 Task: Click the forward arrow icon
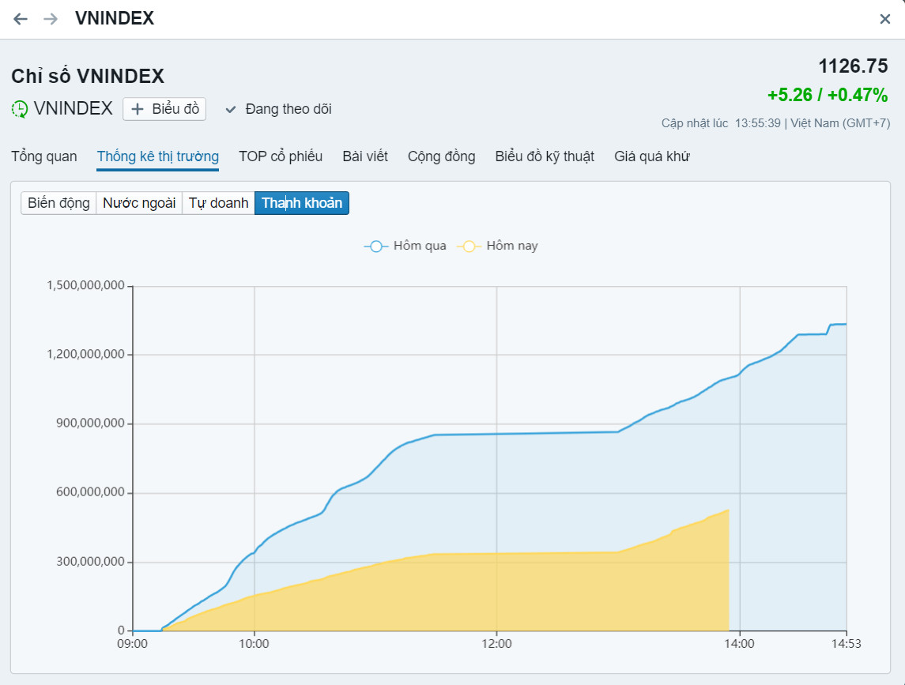tap(51, 19)
